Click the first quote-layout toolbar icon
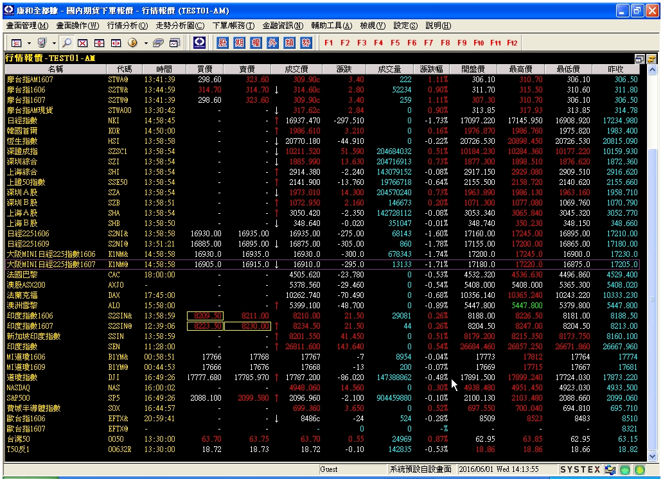The image size is (663, 479). pyautogui.click(x=16, y=43)
